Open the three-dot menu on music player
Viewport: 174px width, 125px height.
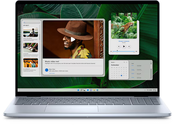point(110,23)
